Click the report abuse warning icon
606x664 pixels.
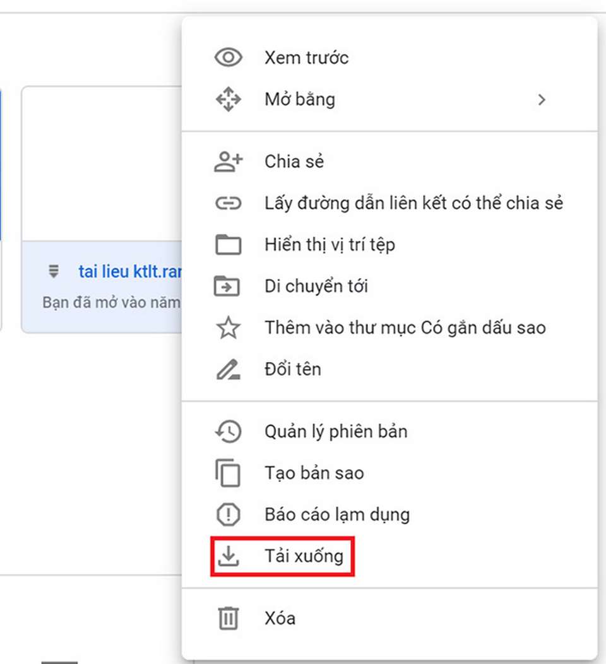228,515
